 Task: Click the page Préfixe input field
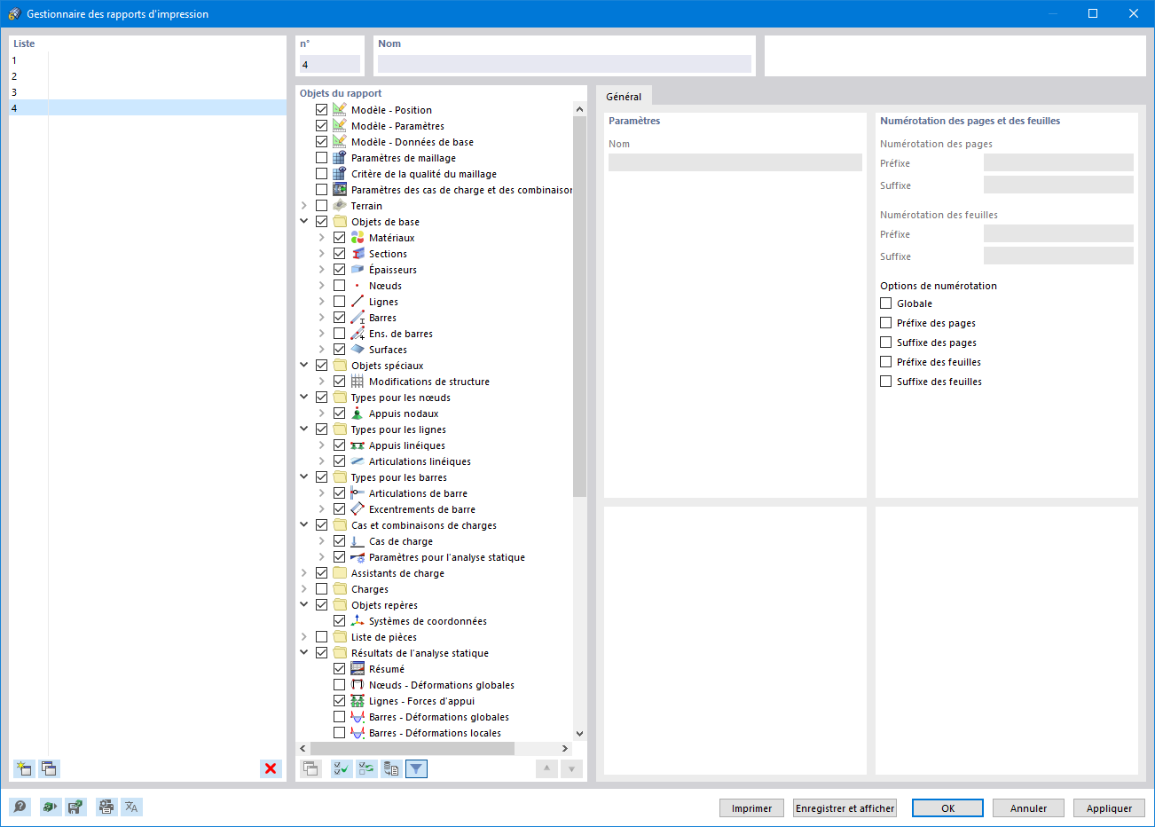(1058, 162)
